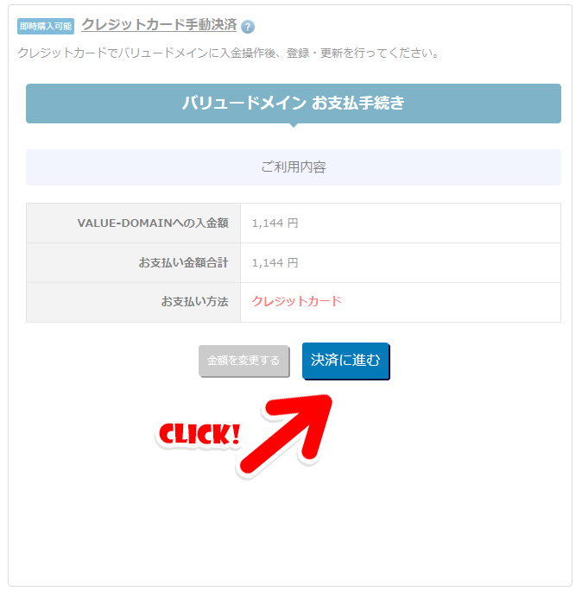Click the red CLICK! annotation text
Screen dimensions: 582x591
pyautogui.click(x=199, y=434)
